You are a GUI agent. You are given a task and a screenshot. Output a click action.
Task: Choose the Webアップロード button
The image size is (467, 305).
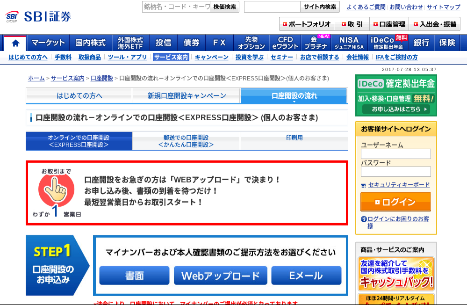click(x=221, y=276)
